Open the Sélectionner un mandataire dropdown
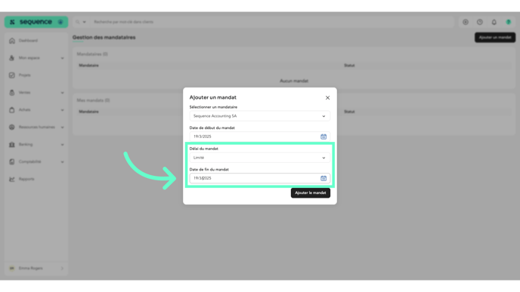The height and width of the screenshot is (292, 520). point(260,116)
